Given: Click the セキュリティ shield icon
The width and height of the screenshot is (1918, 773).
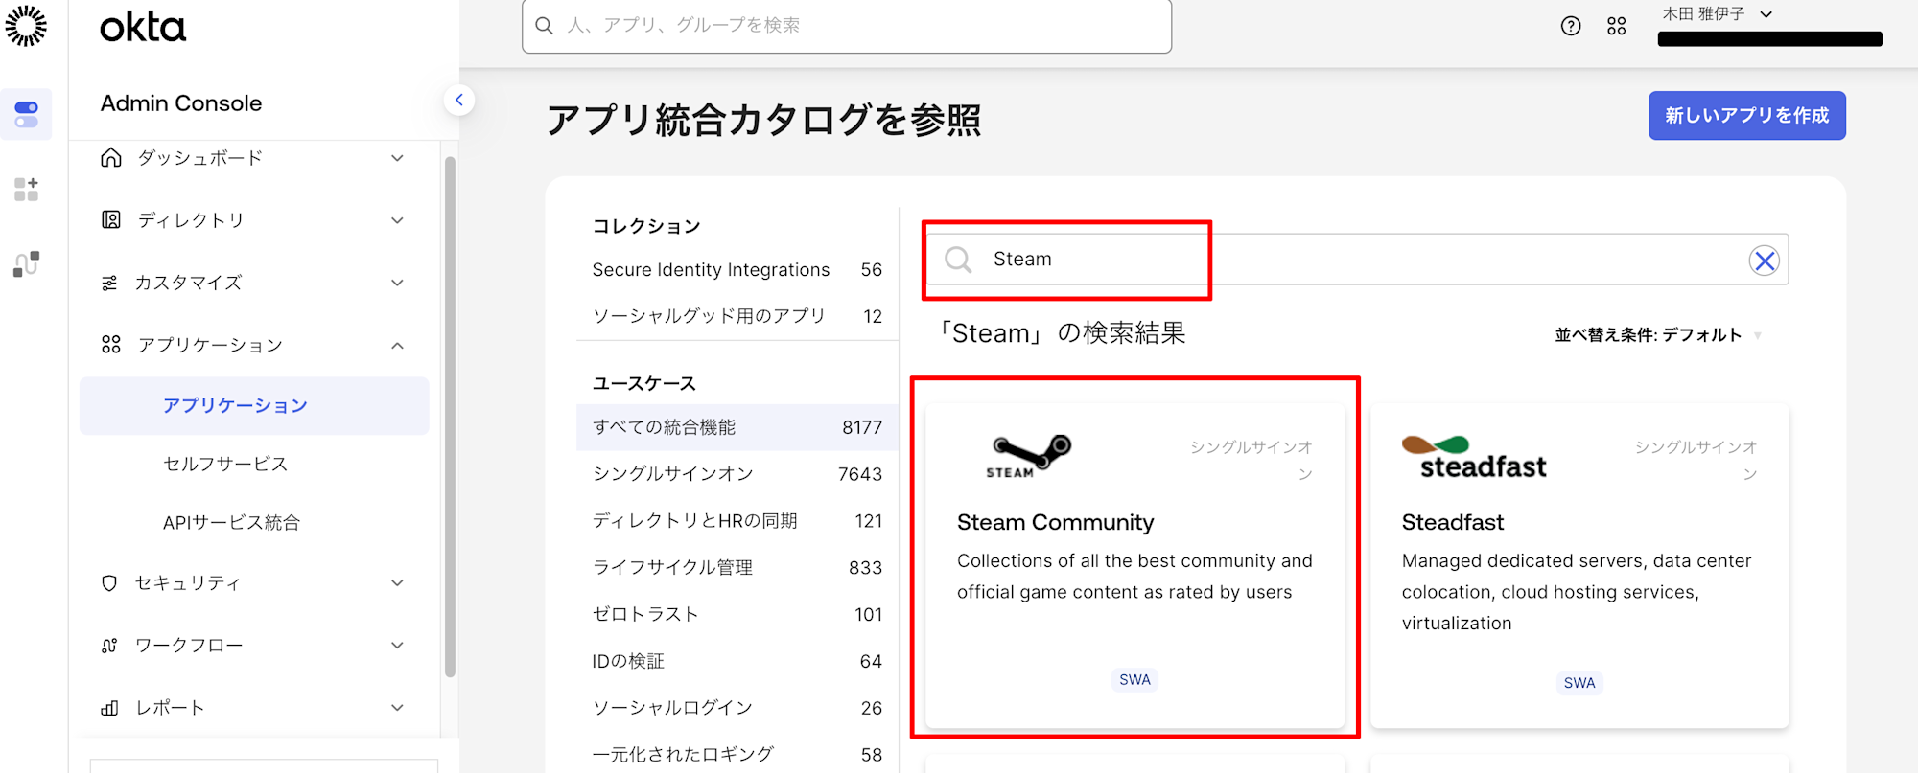Looking at the screenshot, I should (109, 583).
